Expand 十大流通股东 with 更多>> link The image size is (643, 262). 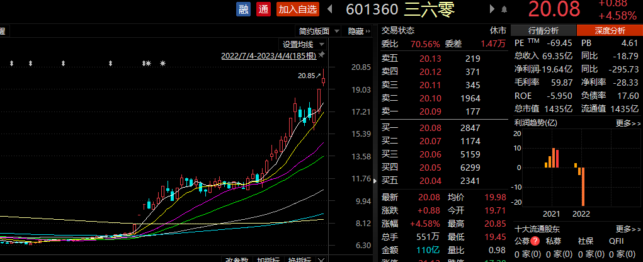pos(628,229)
